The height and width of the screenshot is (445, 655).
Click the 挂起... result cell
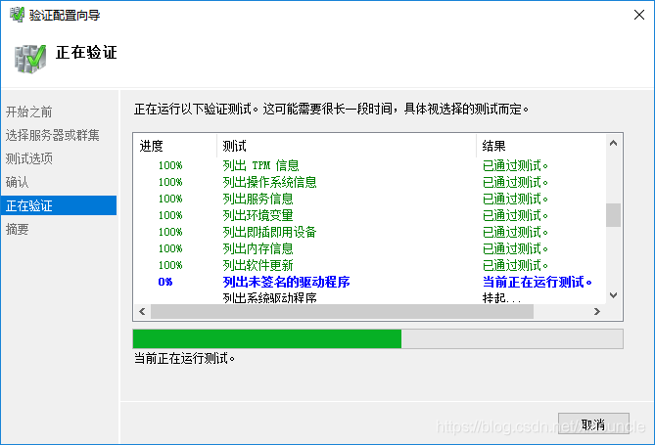[501, 297]
